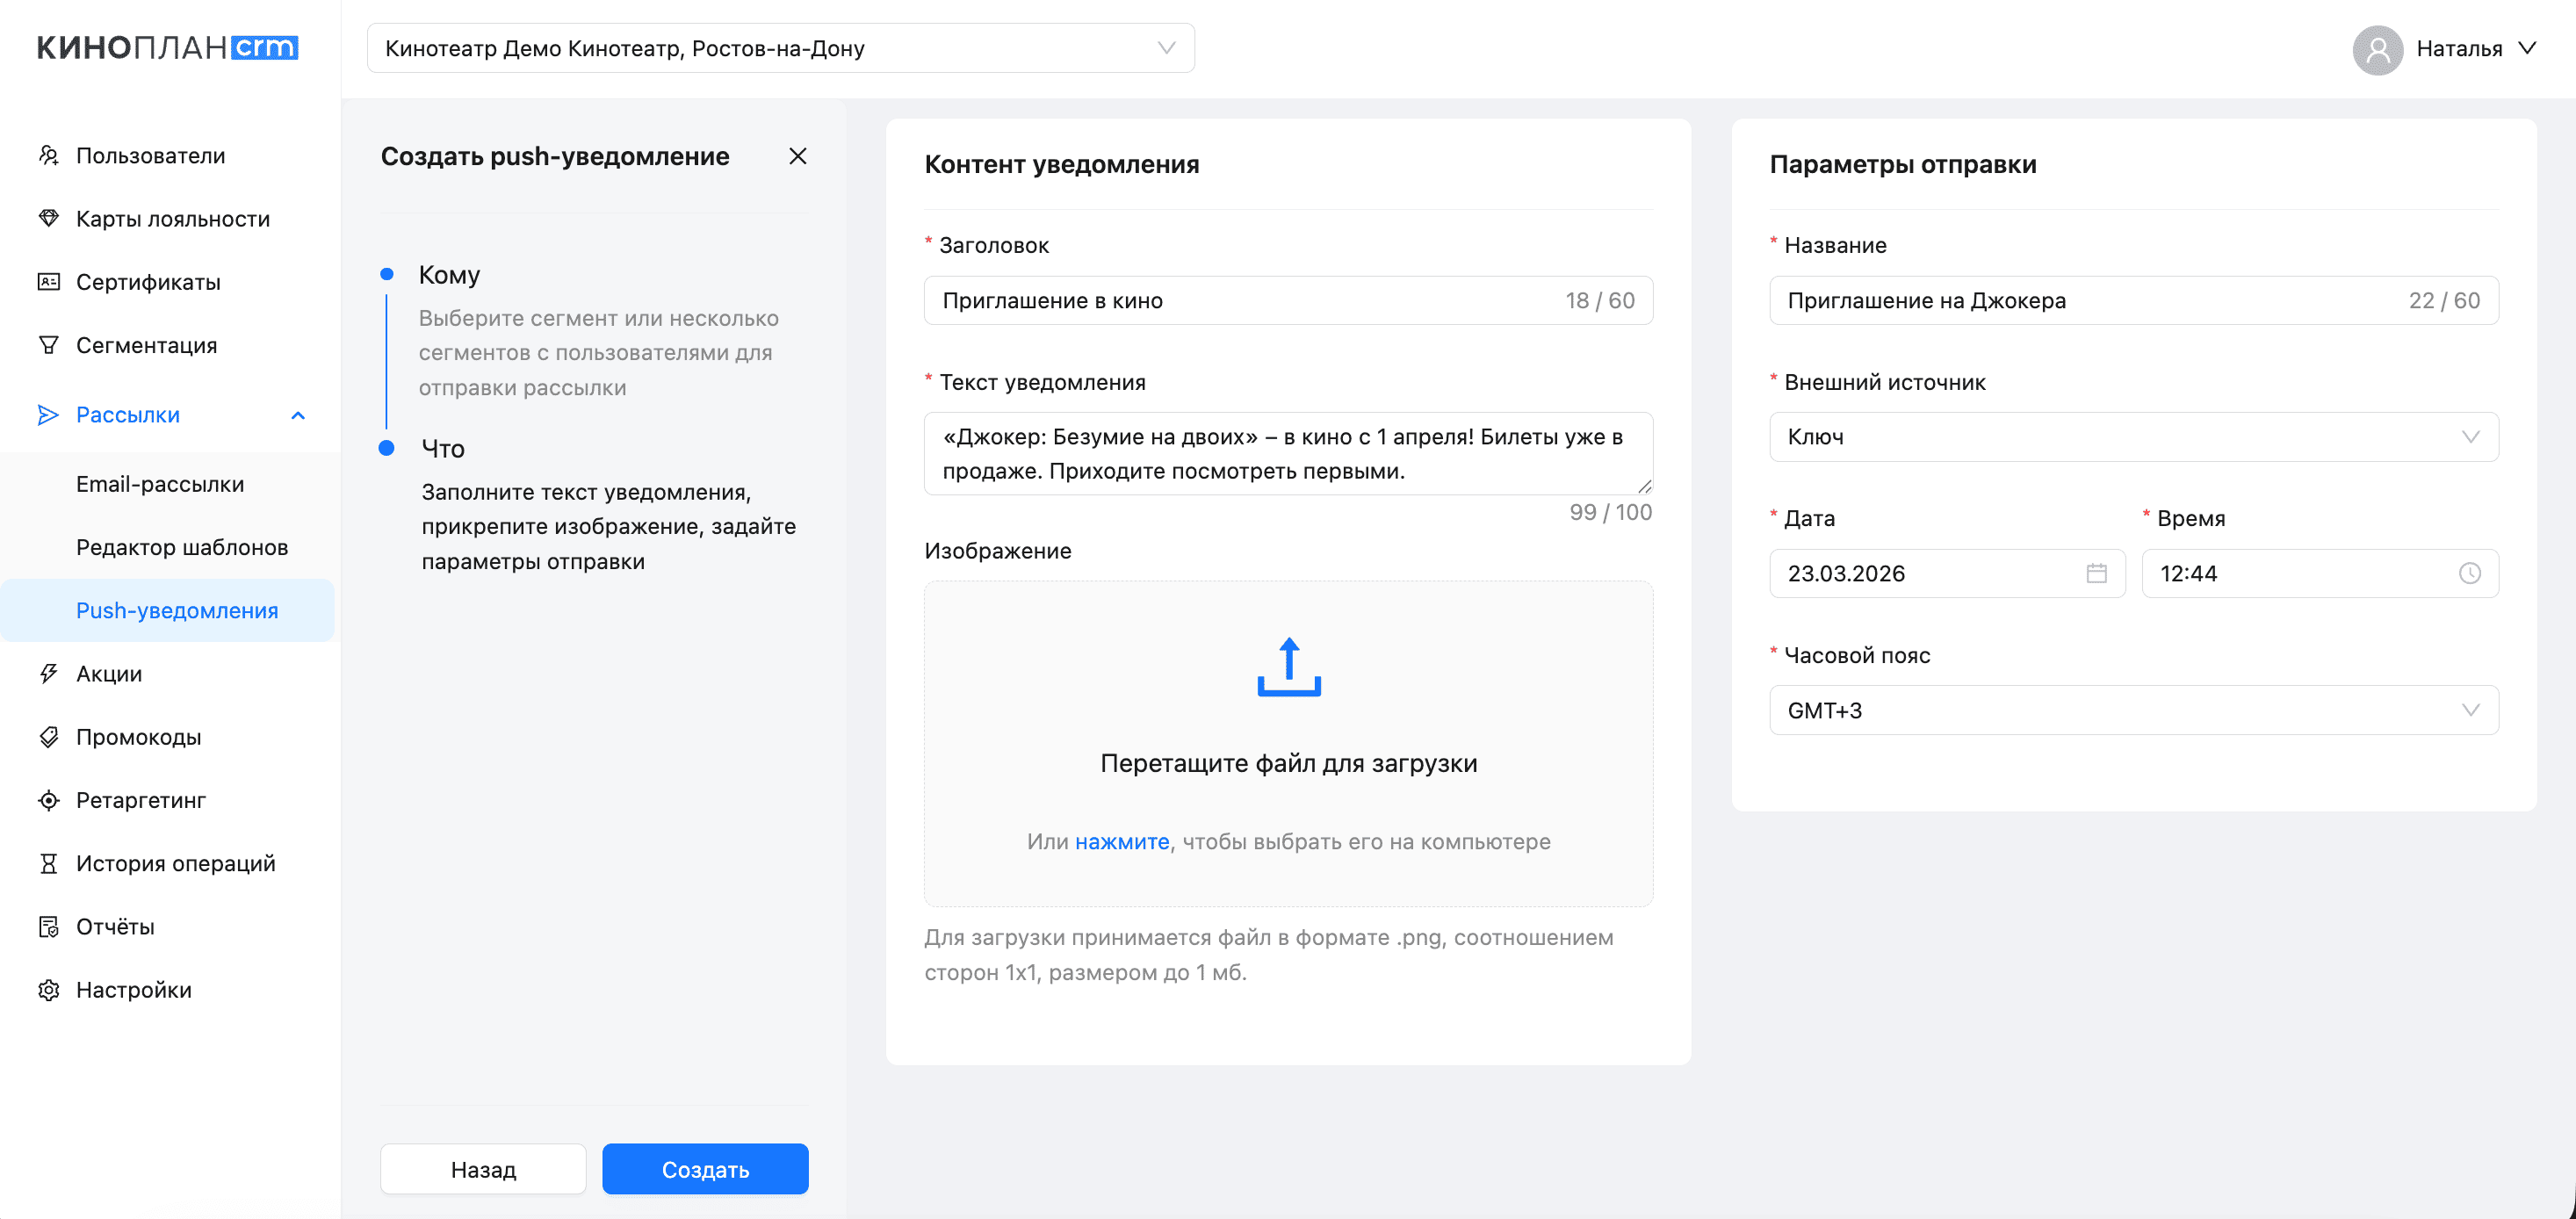2576x1219 pixels.
Task: Click the Назад button
Action: 483,1169
